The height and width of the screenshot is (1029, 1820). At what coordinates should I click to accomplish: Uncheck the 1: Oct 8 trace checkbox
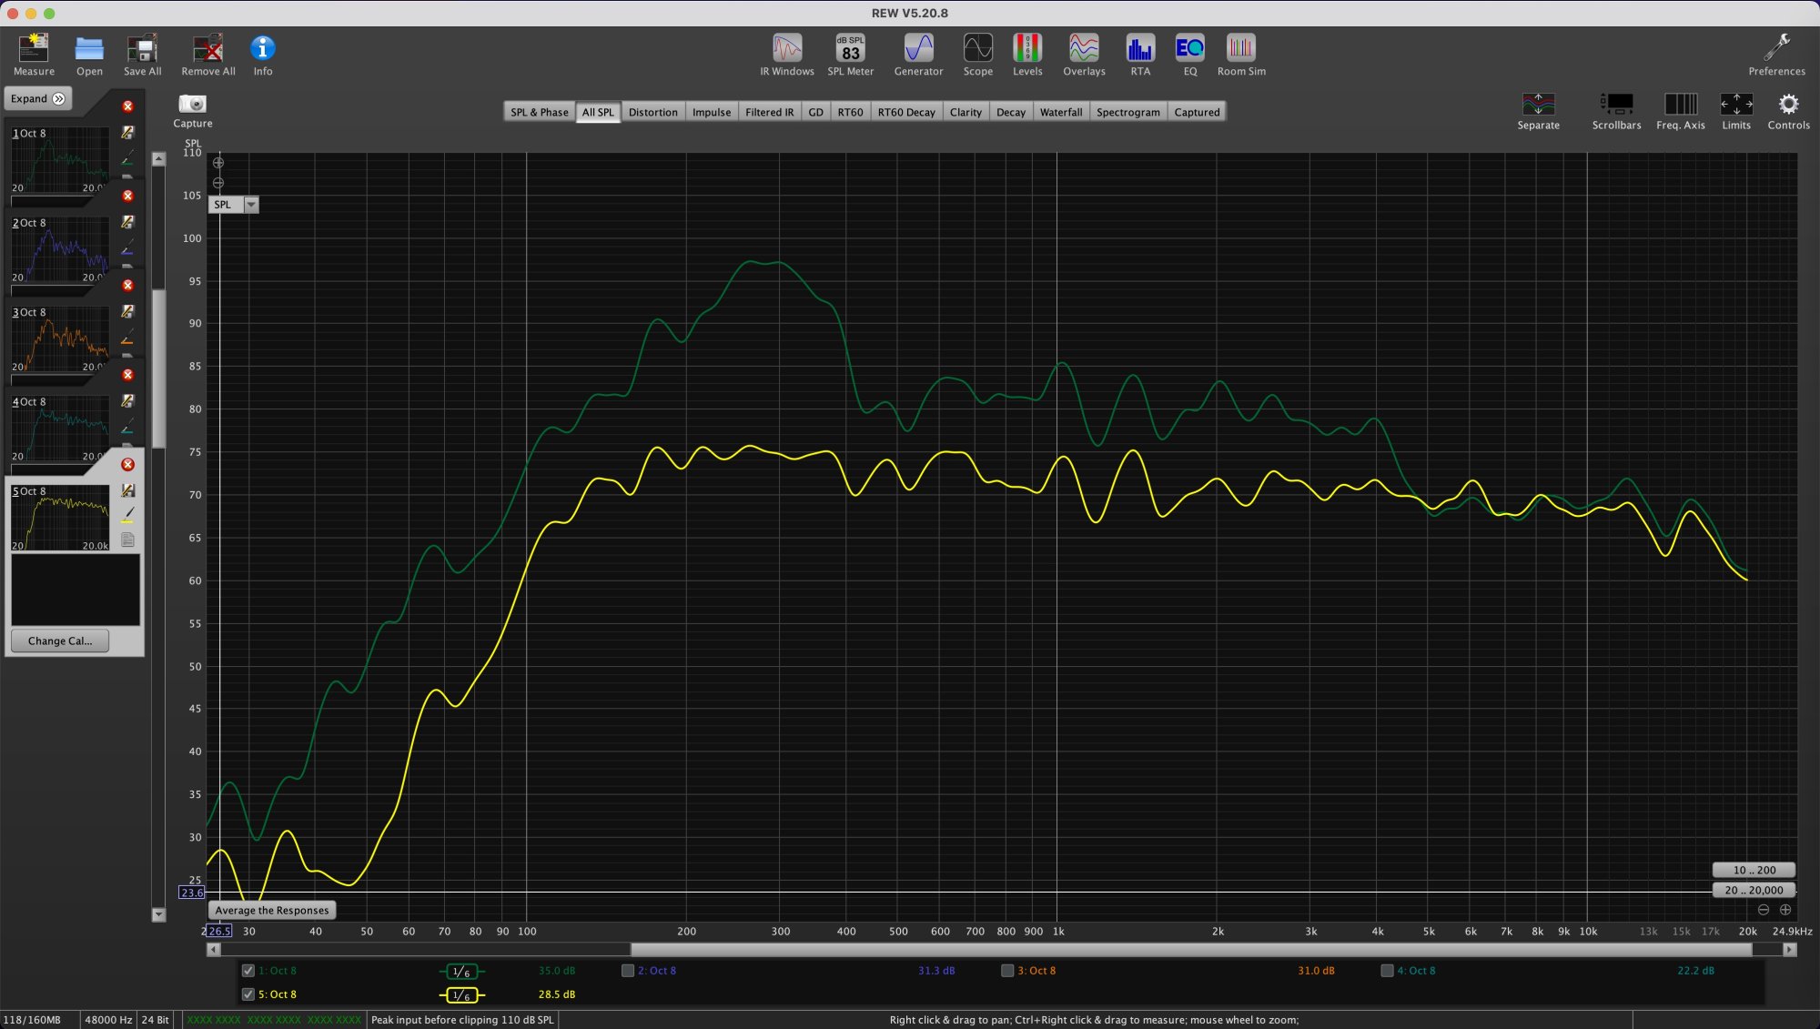point(248,971)
